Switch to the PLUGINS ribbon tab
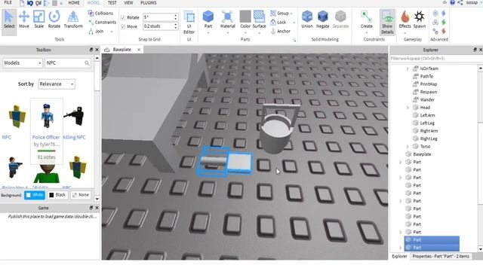 point(149,3)
